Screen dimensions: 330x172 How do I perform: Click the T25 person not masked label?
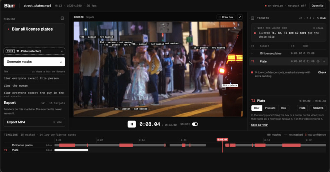[x=97, y=37]
